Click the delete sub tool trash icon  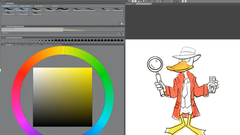[x=123, y=24]
